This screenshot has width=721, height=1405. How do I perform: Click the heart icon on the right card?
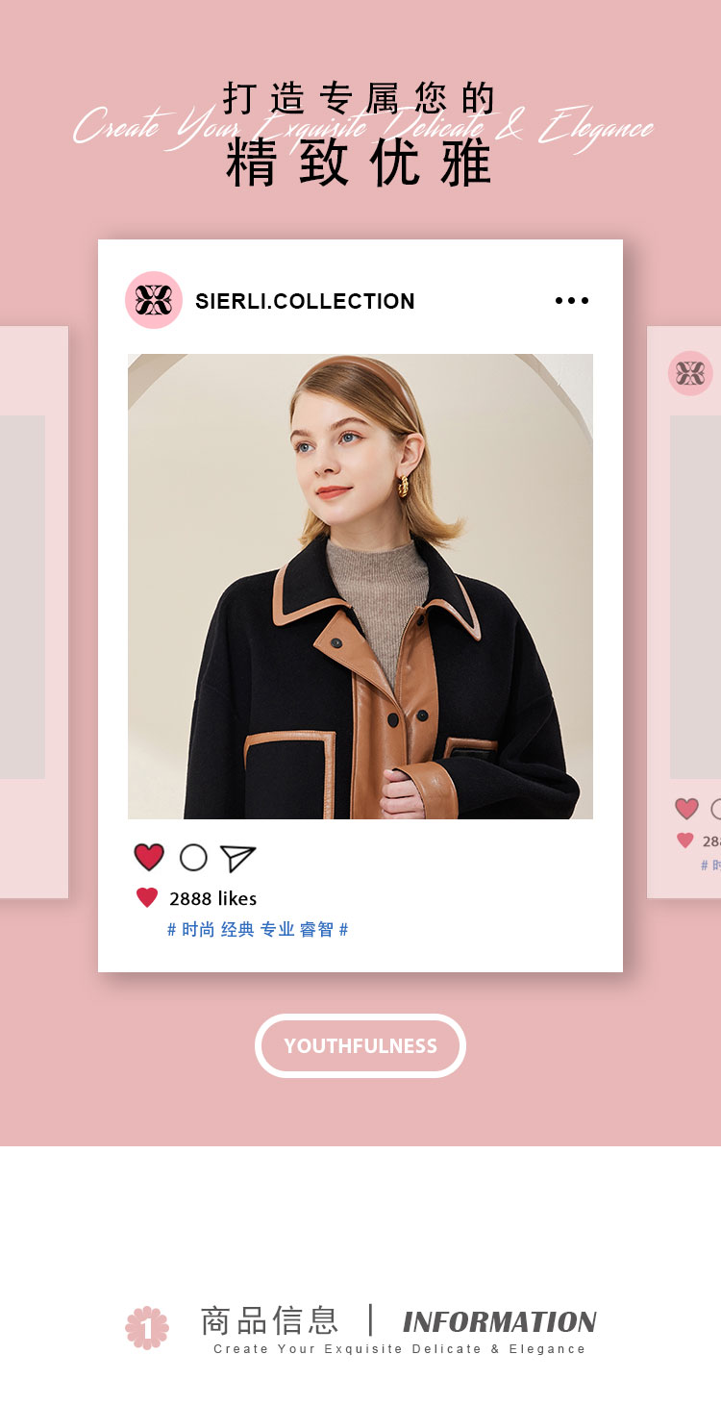click(x=686, y=809)
